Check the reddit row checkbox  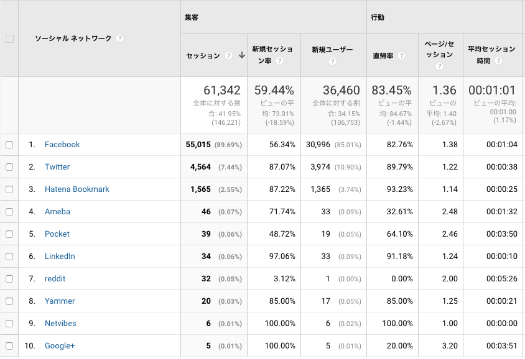pyautogui.click(x=9, y=279)
